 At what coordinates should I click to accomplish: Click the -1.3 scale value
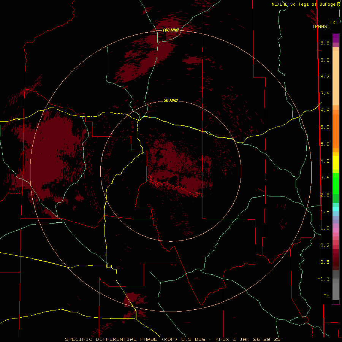point(323,279)
